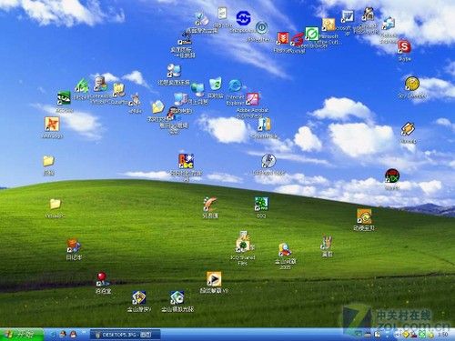
Task: Select the DESKTOP5.JPG taskbar window button
Action: click(125, 335)
